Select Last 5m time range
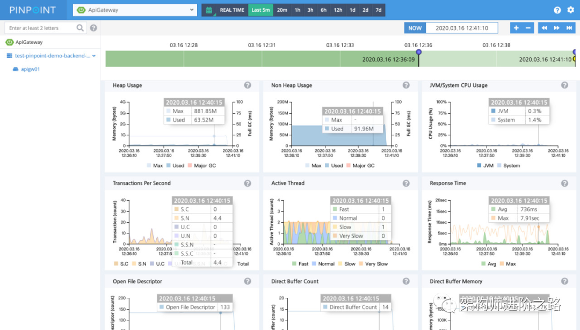Viewport: 580px width, 330px height. pyautogui.click(x=260, y=10)
